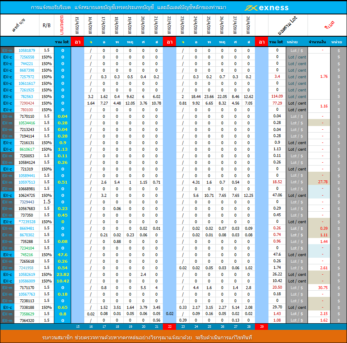Click account number 7257972
The height and width of the screenshot is (343, 347).
click(x=27, y=77)
